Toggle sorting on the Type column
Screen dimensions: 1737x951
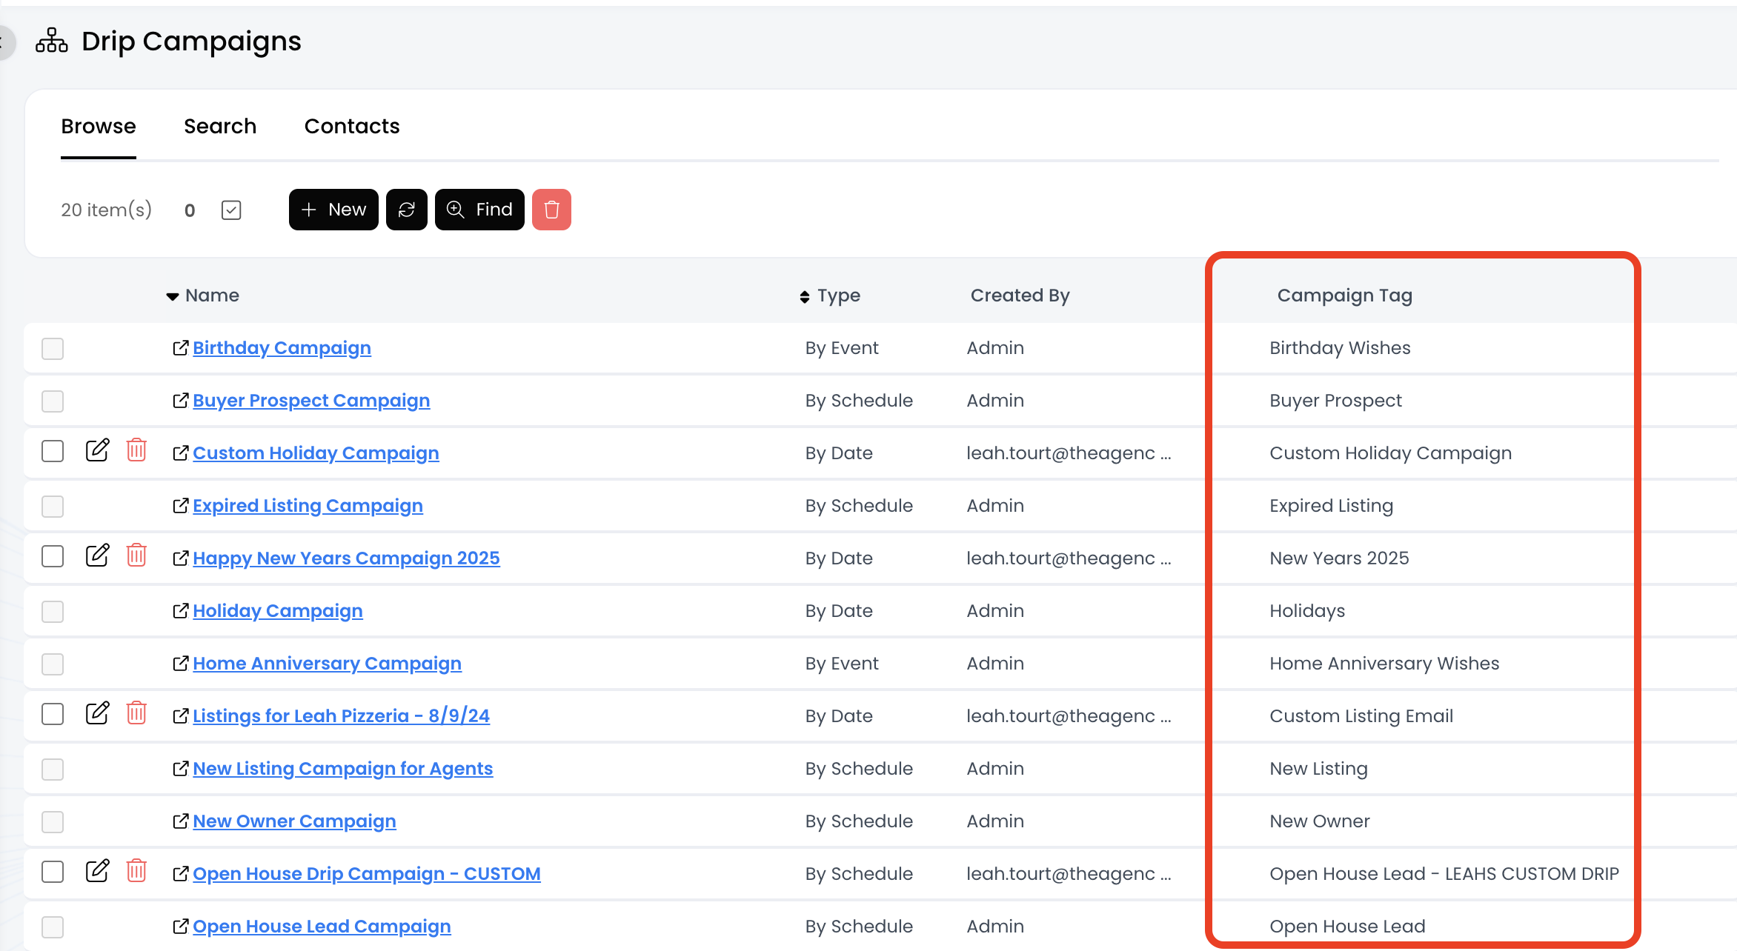tap(805, 296)
